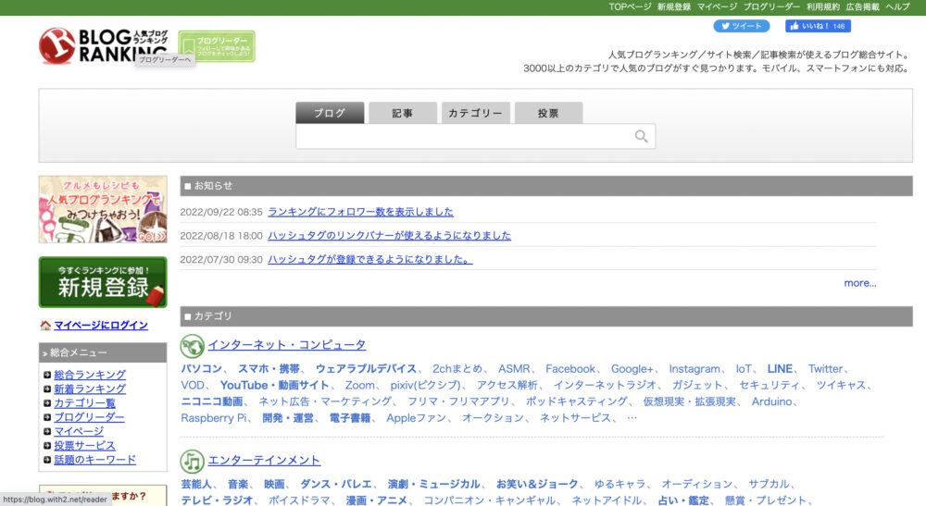Click bullet icon next to 新着ランキング

point(47,389)
